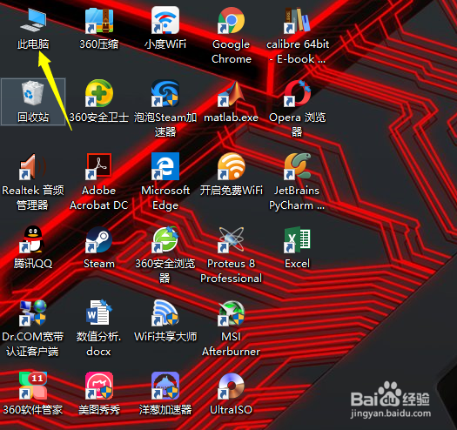Click 360安全卫士 desktop icon
This screenshot has width=457, height=430.
pyautogui.click(x=99, y=93)
